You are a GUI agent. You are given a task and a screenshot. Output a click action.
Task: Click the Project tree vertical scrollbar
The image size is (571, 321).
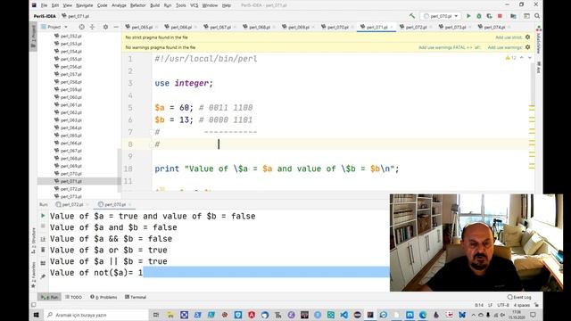[x=119, y=170]
